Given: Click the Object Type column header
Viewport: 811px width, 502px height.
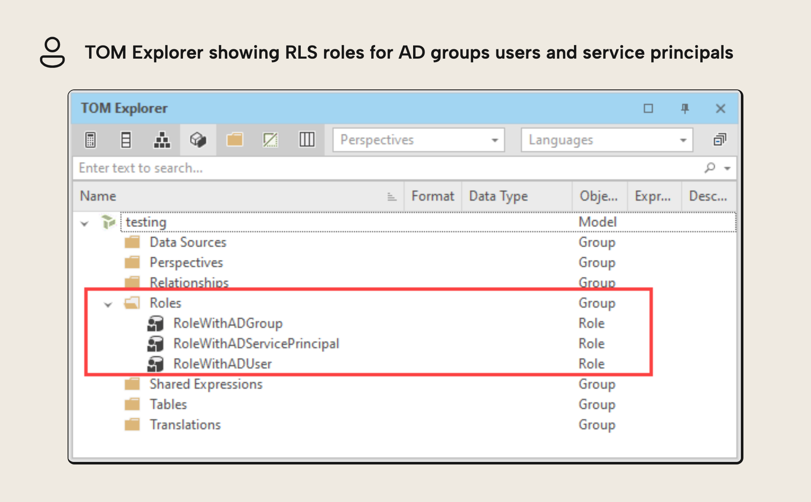Looking at the screenshot, I should (600, 196).
